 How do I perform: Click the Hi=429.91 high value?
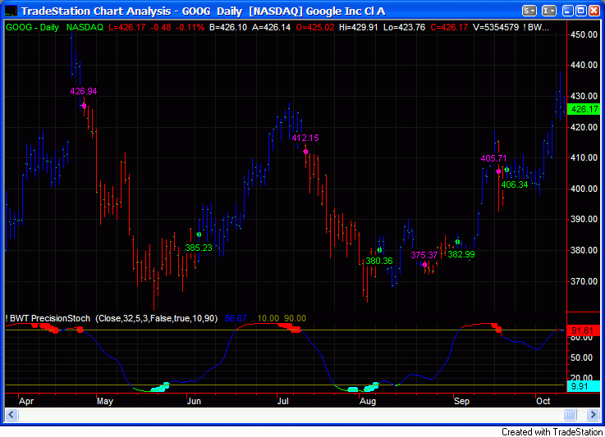(x=359, y=27)
